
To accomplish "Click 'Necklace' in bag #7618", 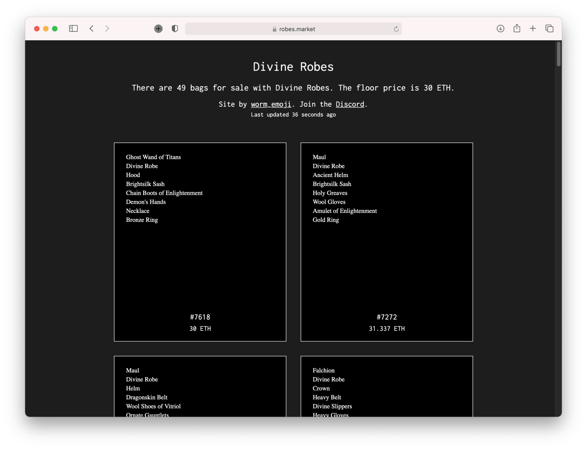I will (x=137, y=211).
